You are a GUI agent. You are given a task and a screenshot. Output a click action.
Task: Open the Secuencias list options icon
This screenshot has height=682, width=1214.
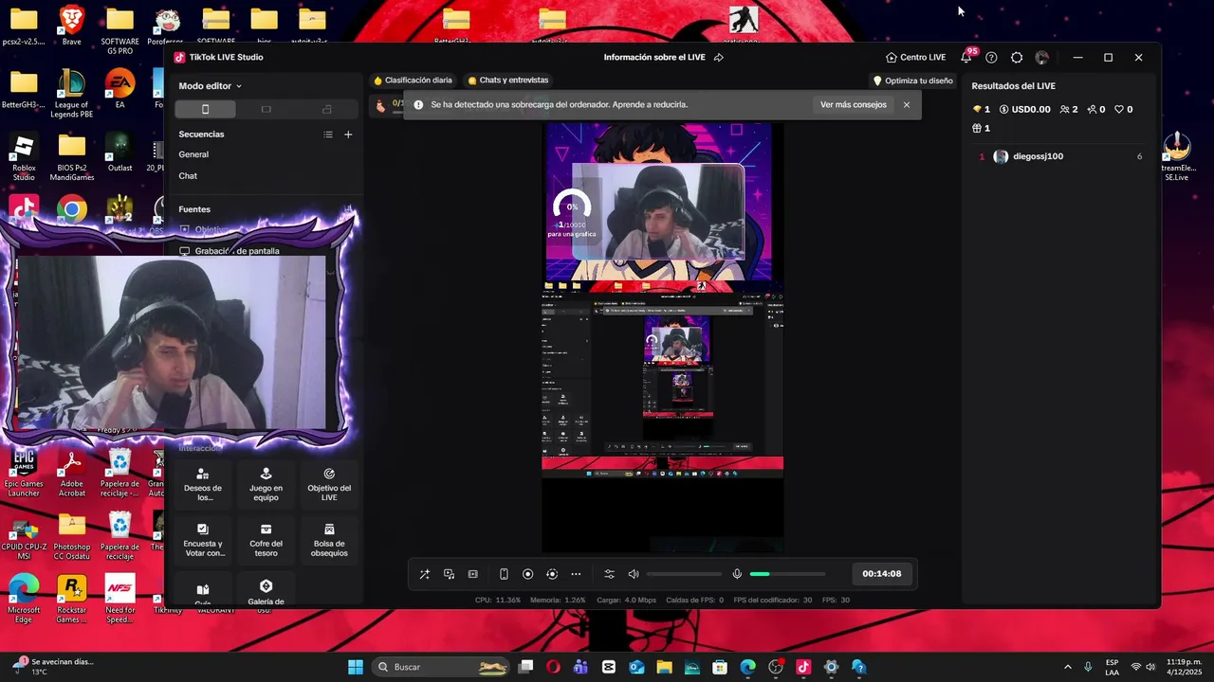pos(328,135)
